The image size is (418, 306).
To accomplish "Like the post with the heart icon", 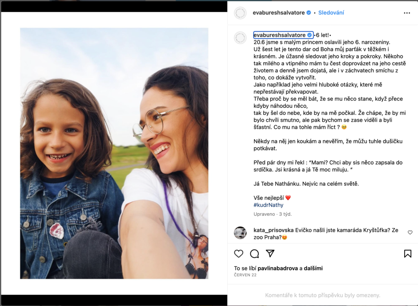I will pyautogui.click(x=238, y=253).
